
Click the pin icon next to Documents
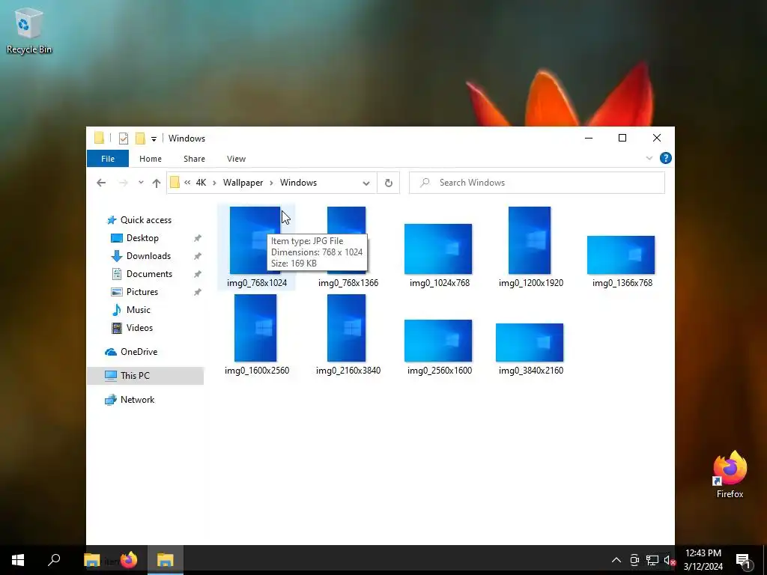(198, 274)
